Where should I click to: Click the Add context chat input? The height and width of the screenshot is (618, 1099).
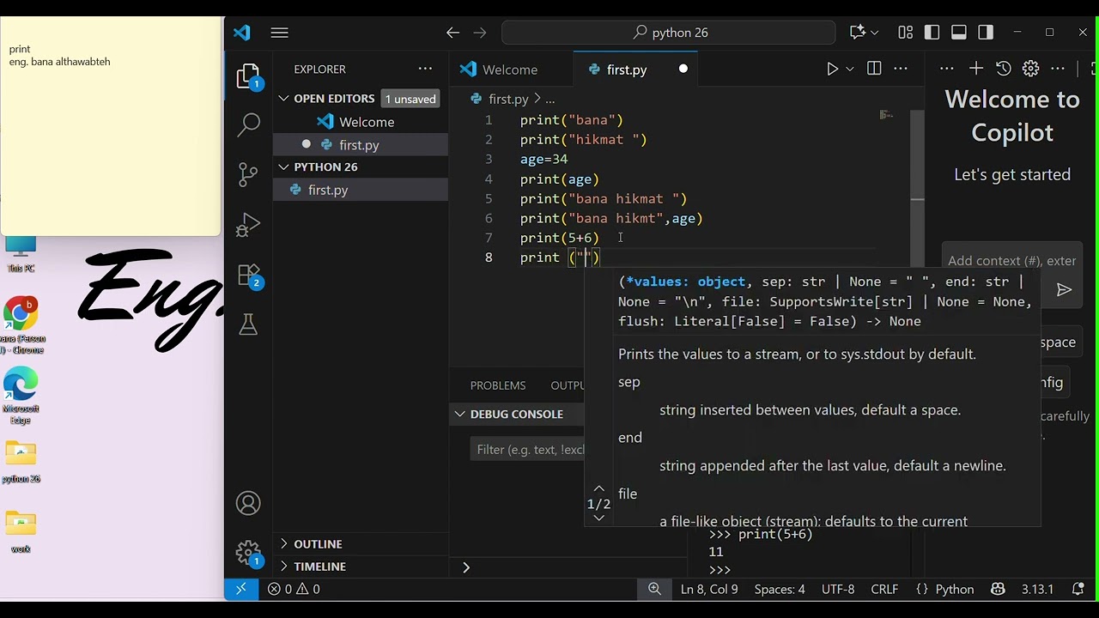pos(1011,261)
